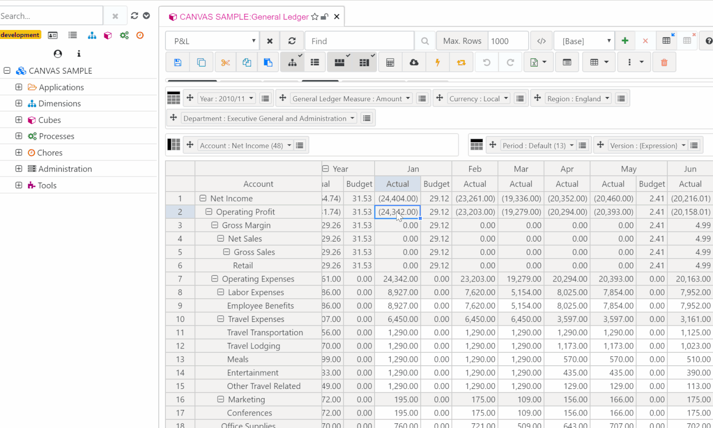
Task: Open Chores in the sidebar tree
Action: tap(50, 153)
